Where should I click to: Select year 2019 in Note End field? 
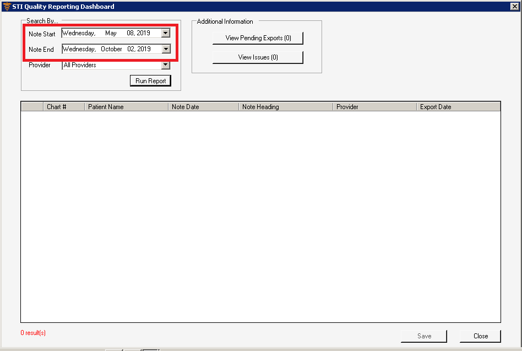[x=144, y=49]
